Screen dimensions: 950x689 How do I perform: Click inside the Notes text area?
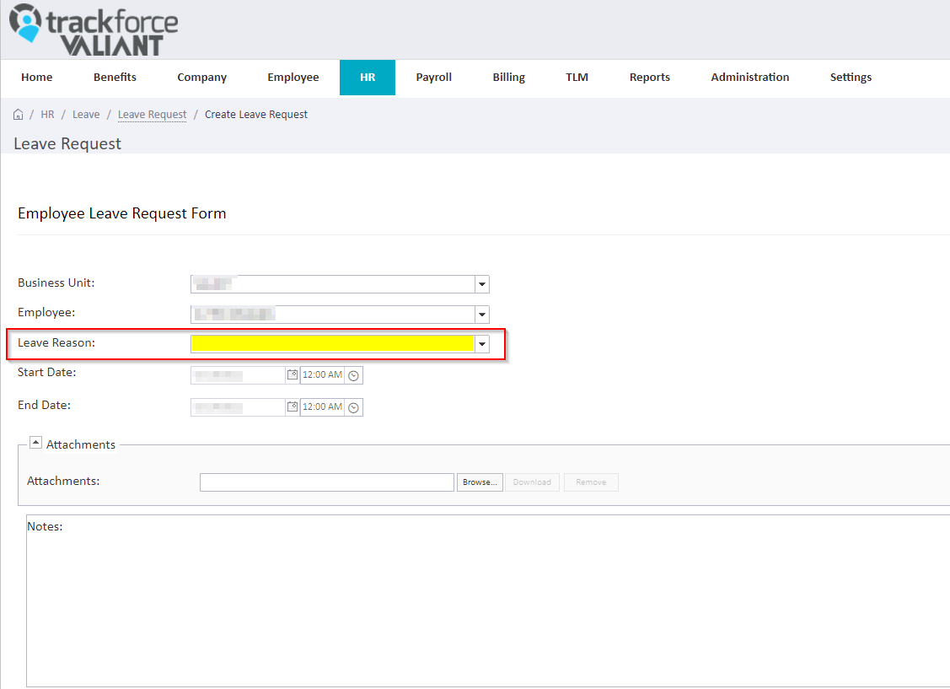[488, 600]
